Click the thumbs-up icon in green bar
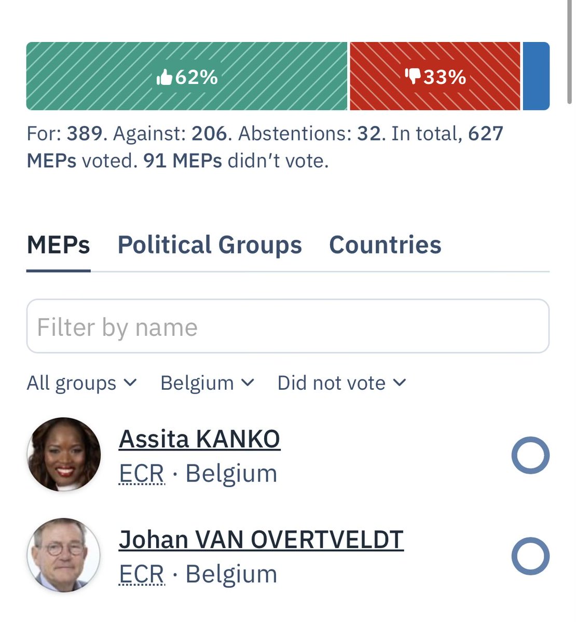Screen dimensions: 576x622 (164, 78)
